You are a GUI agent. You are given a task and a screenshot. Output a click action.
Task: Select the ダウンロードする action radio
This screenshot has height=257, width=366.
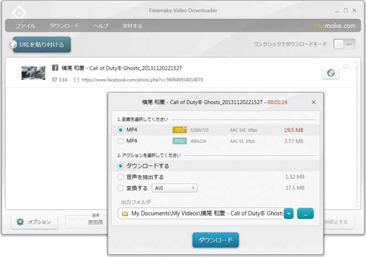[120, 166]
